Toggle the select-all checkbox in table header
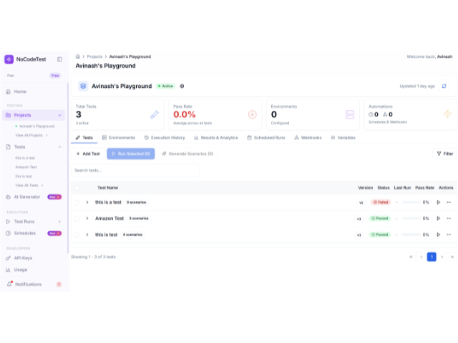This screenshot has width=458, height=343. (77, 187)
